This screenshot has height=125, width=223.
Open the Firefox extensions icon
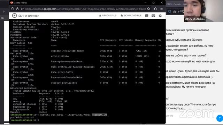tap(155, 9)
